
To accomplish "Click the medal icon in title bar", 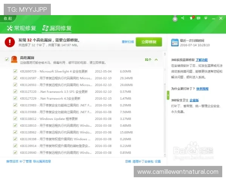I will 175,18.
